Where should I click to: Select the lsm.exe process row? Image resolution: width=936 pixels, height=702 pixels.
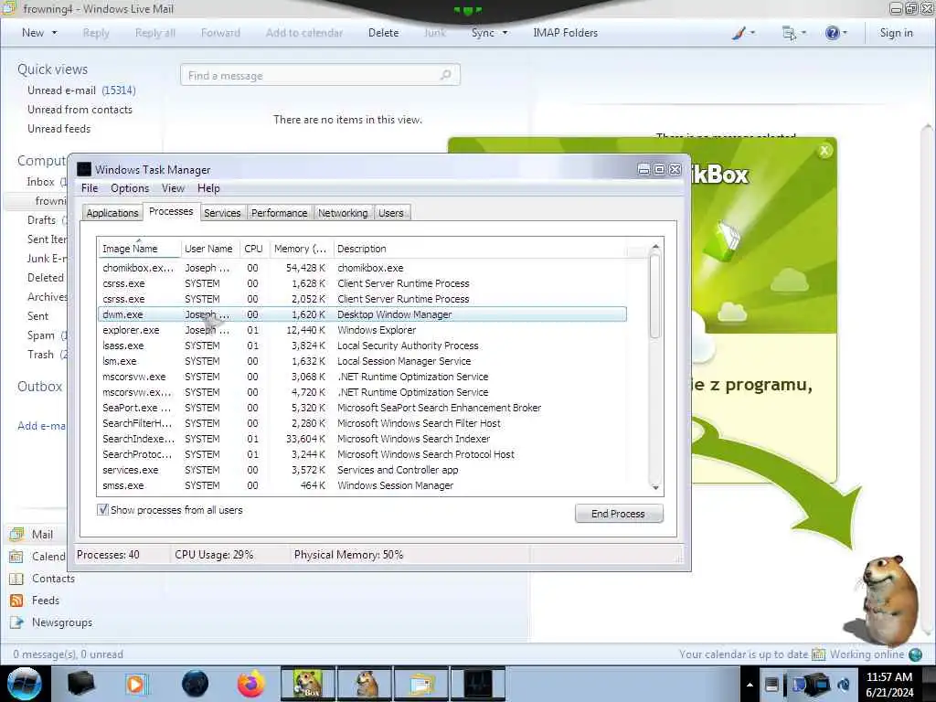pos(362,361)
